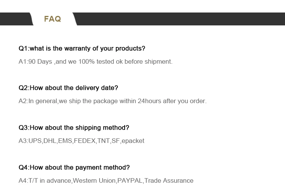Click the Q2 delivery date question
This screenshot has height=196, width=285.
tap(68, 88)
